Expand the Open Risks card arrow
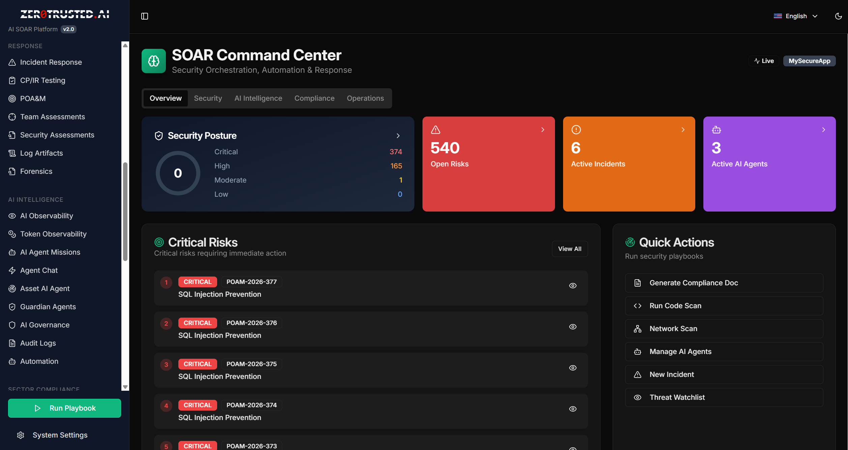 [543, 130]
